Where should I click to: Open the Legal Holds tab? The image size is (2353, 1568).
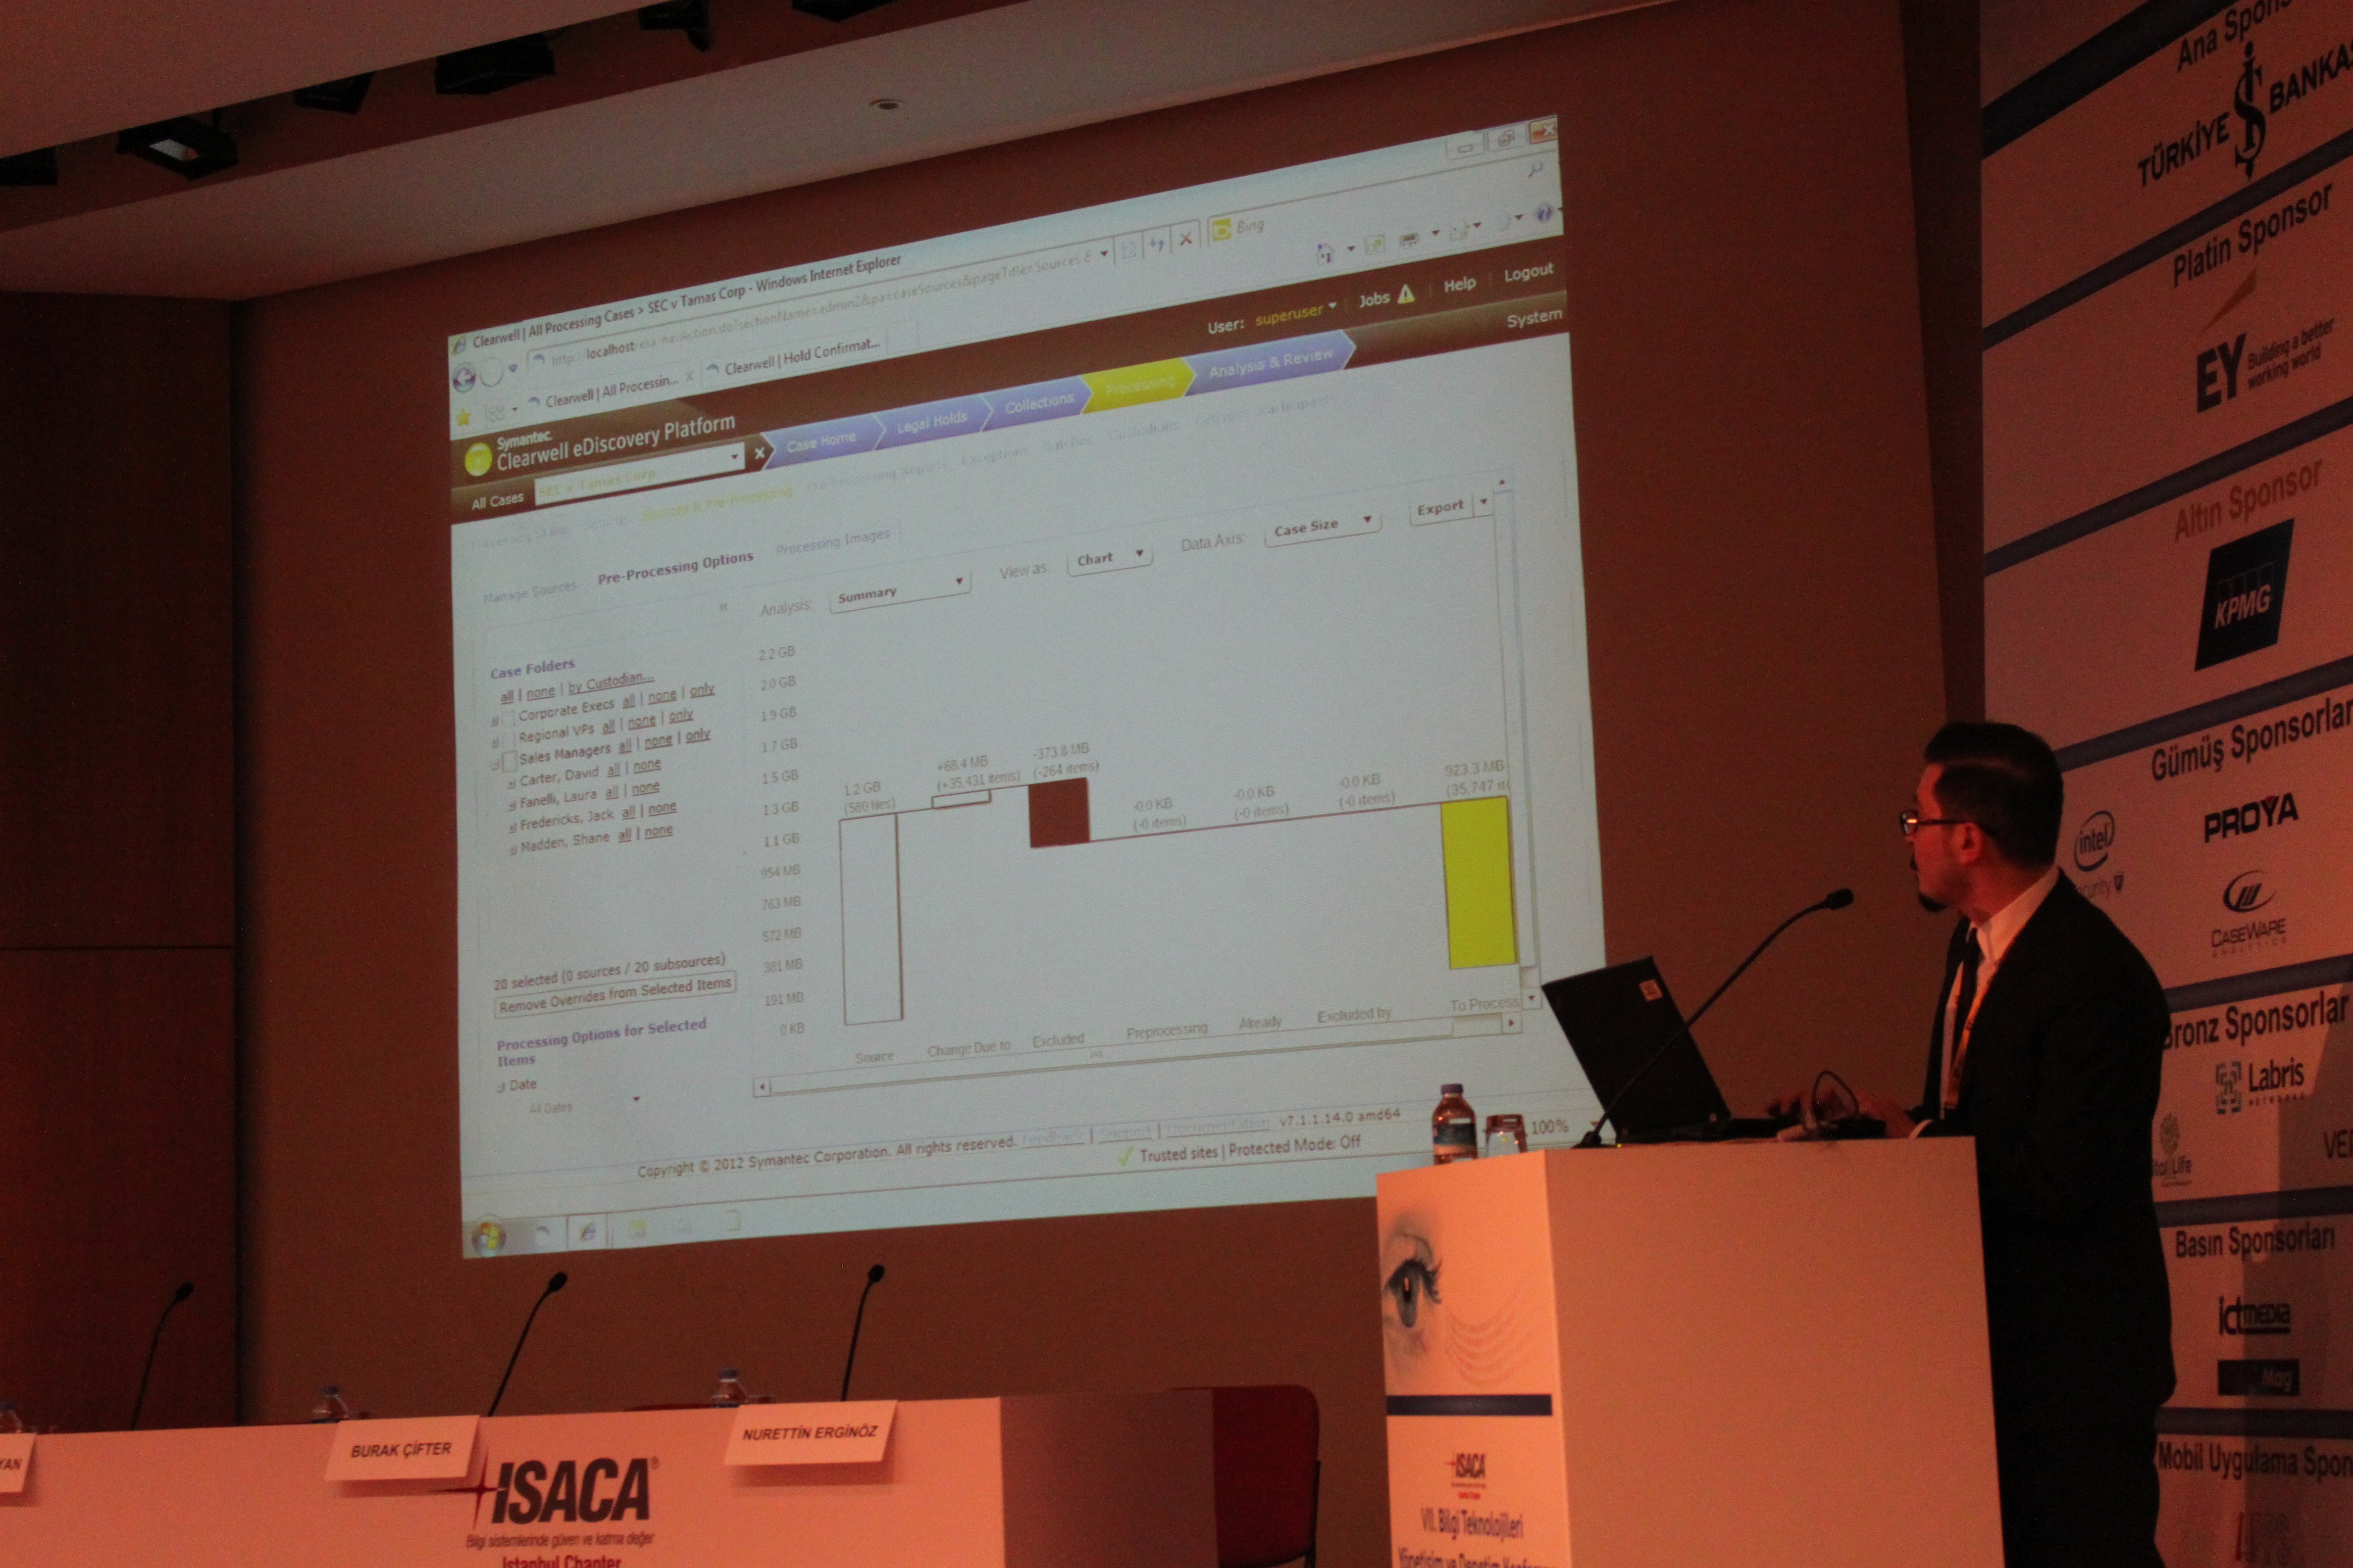(930, 421)
